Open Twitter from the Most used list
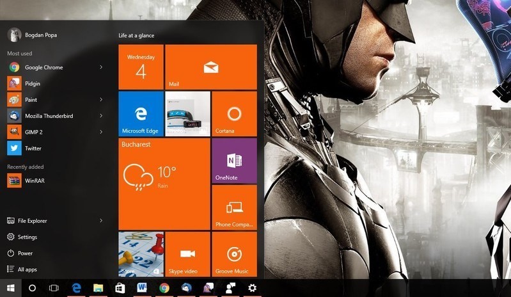Viewport: 511px width, 297px height. pyautogui.click(x=32, y=148)
